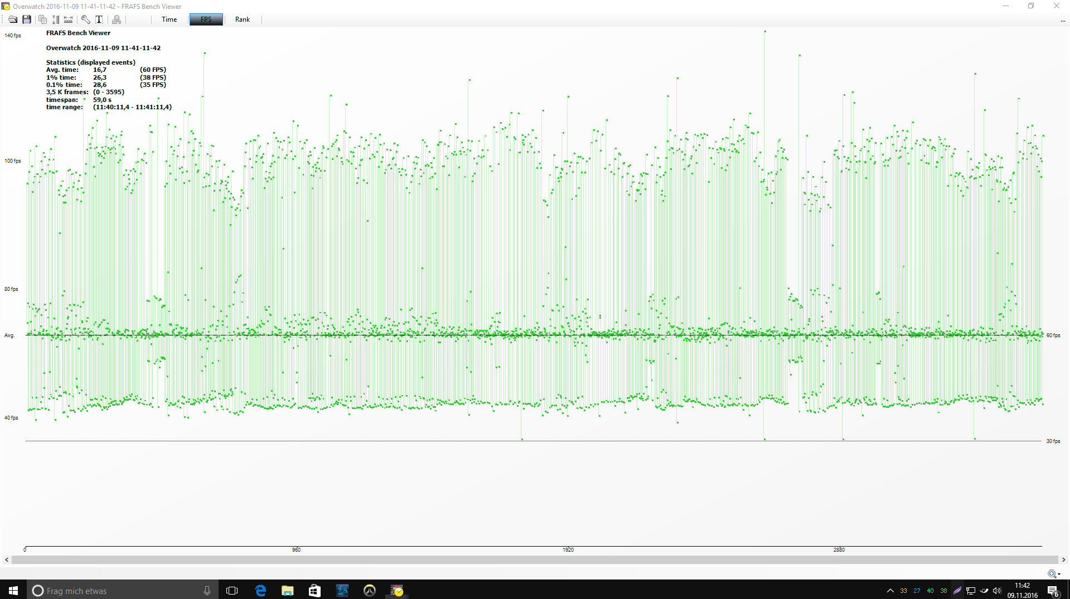The height and width of the screenshot is (599, 1070).
Task: Open network status tray icon
Action: (971, 591)
